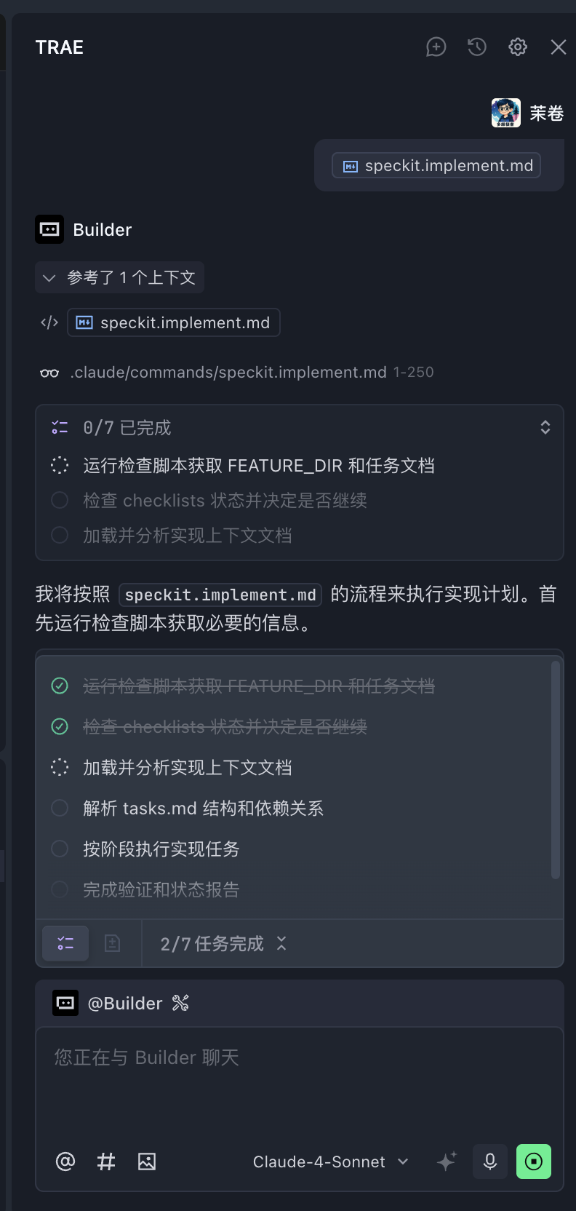Collapse the 参考了 1 个上下文 section
576x1211 pixels.
pos(120,277)
